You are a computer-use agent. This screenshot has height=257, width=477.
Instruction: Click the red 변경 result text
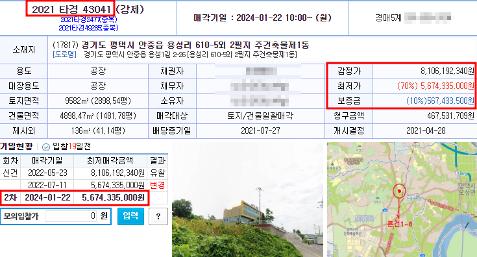(158, 185)
